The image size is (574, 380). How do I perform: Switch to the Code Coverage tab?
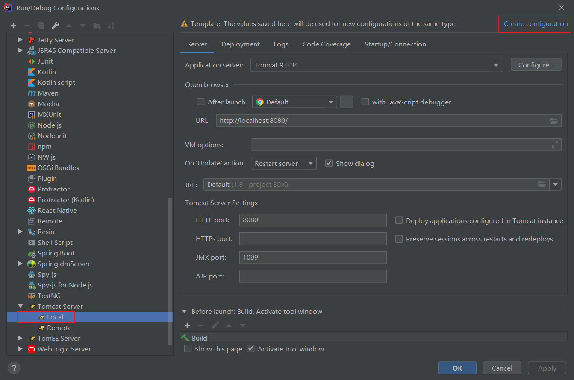click(x=327, y=44)
